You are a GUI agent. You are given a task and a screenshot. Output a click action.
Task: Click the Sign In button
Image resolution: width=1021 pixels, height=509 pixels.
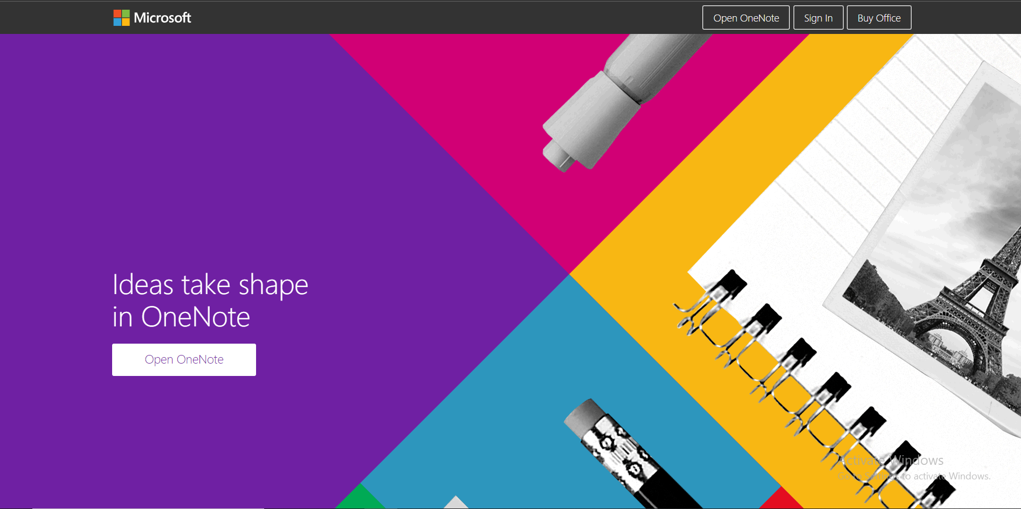click(x=818, y=18)
